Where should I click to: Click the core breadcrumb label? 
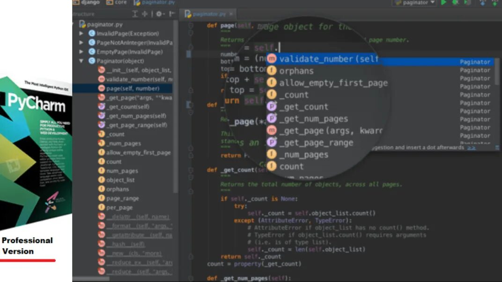click(x=121, y=2)
